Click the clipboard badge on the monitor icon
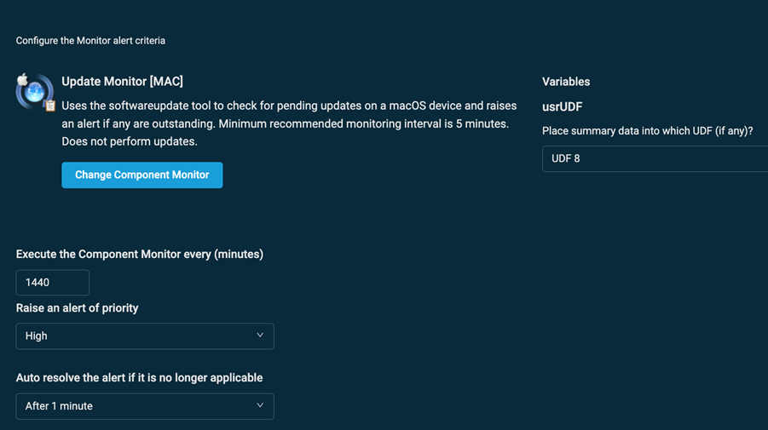Screen dimensions: 768x430 [x=50, y=106]
